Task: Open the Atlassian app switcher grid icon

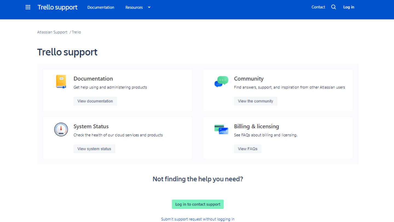Action: [28, 7]
